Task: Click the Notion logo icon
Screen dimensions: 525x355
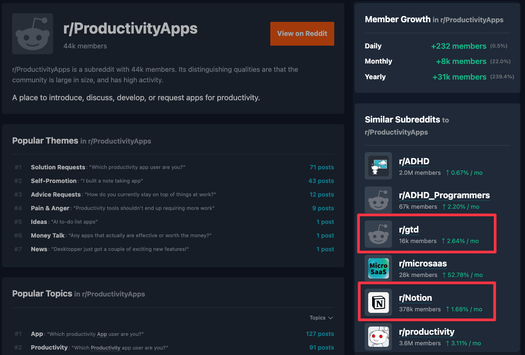Action: 378,302
